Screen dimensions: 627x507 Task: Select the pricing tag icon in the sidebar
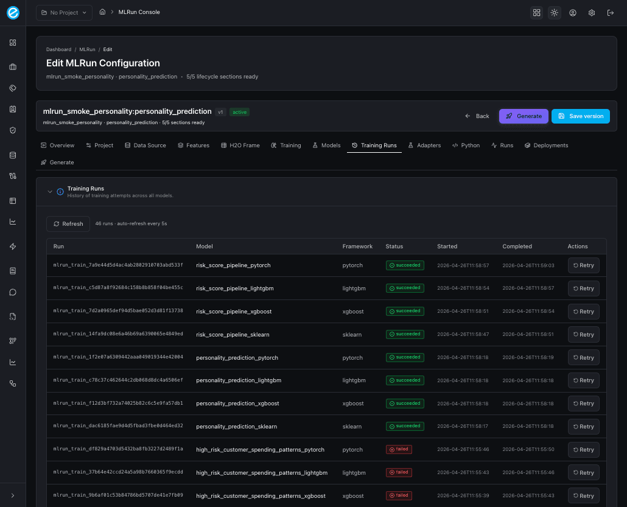point(12,88)
